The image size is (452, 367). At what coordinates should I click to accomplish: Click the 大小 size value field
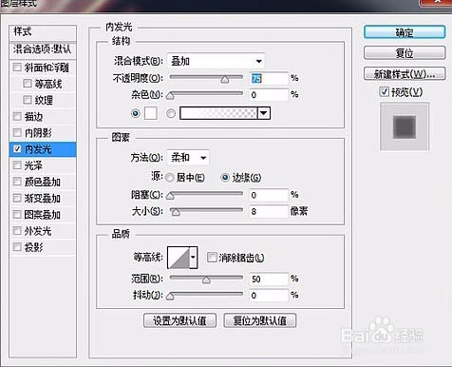[x=269, y=211]
